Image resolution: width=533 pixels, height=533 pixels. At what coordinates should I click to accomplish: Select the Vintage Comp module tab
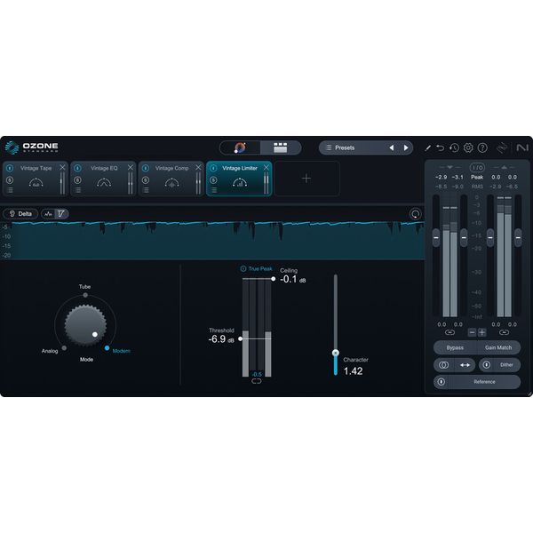click(171, 179)
